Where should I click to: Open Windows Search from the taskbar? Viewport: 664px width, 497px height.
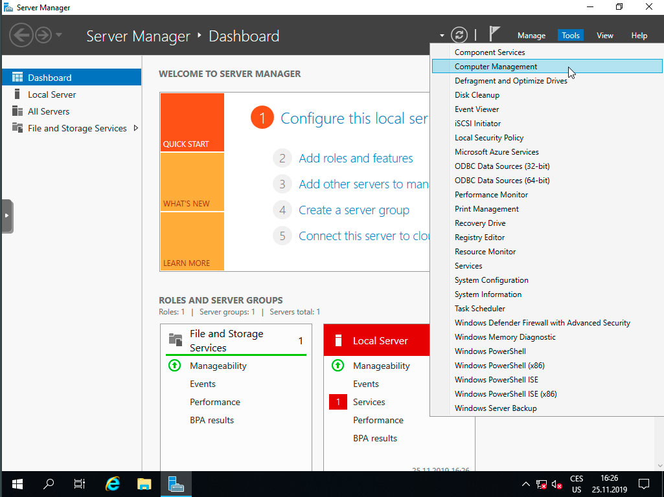click(48, 483)
